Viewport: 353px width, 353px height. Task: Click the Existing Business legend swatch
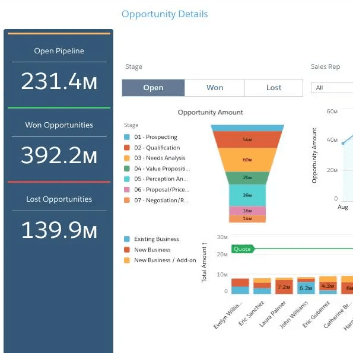pyautogui.click(x=127, y=239)
